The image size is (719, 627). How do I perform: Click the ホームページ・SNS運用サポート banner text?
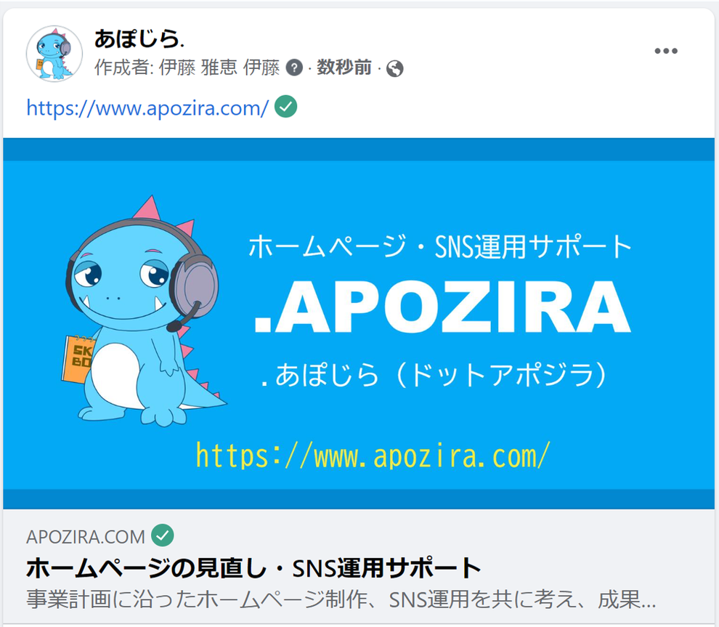click(440, 247)
